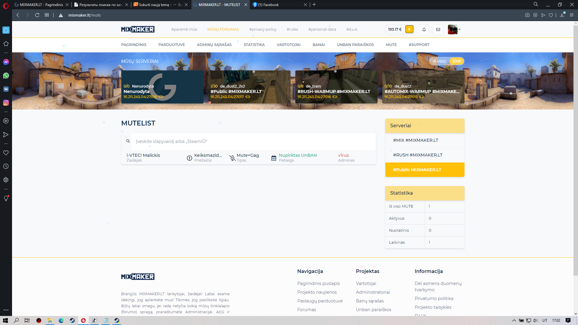Click the Opera snapshot camera icon
Image resolution: width=578 pixels, height=325 pixels.
click(527, 15)
